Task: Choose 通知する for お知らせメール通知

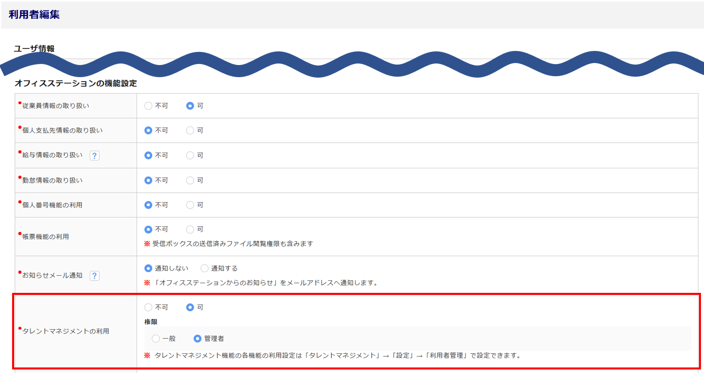Action: 204,268
